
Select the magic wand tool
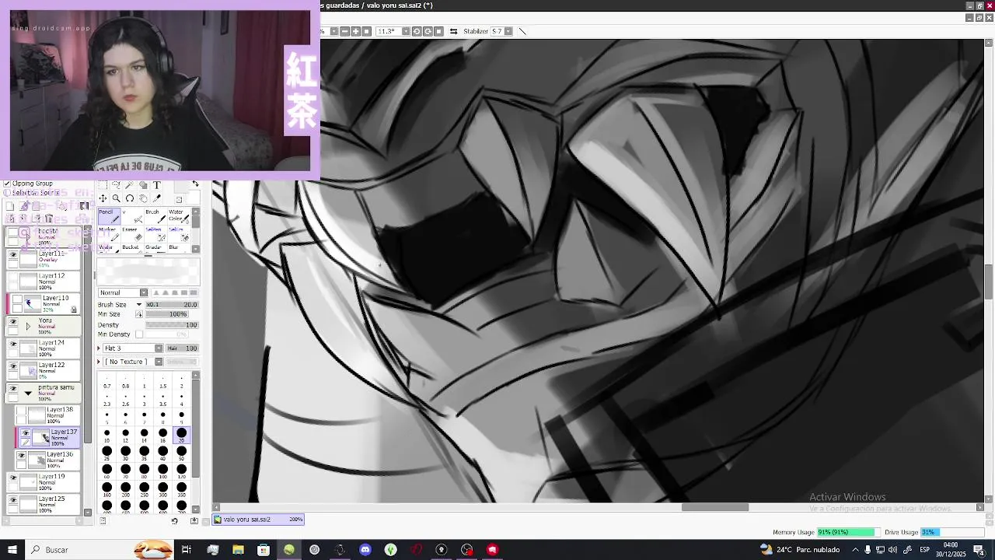coord(130,185)
